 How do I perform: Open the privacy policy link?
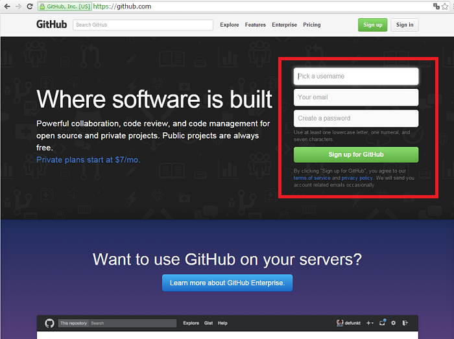(x=357, y=178)
